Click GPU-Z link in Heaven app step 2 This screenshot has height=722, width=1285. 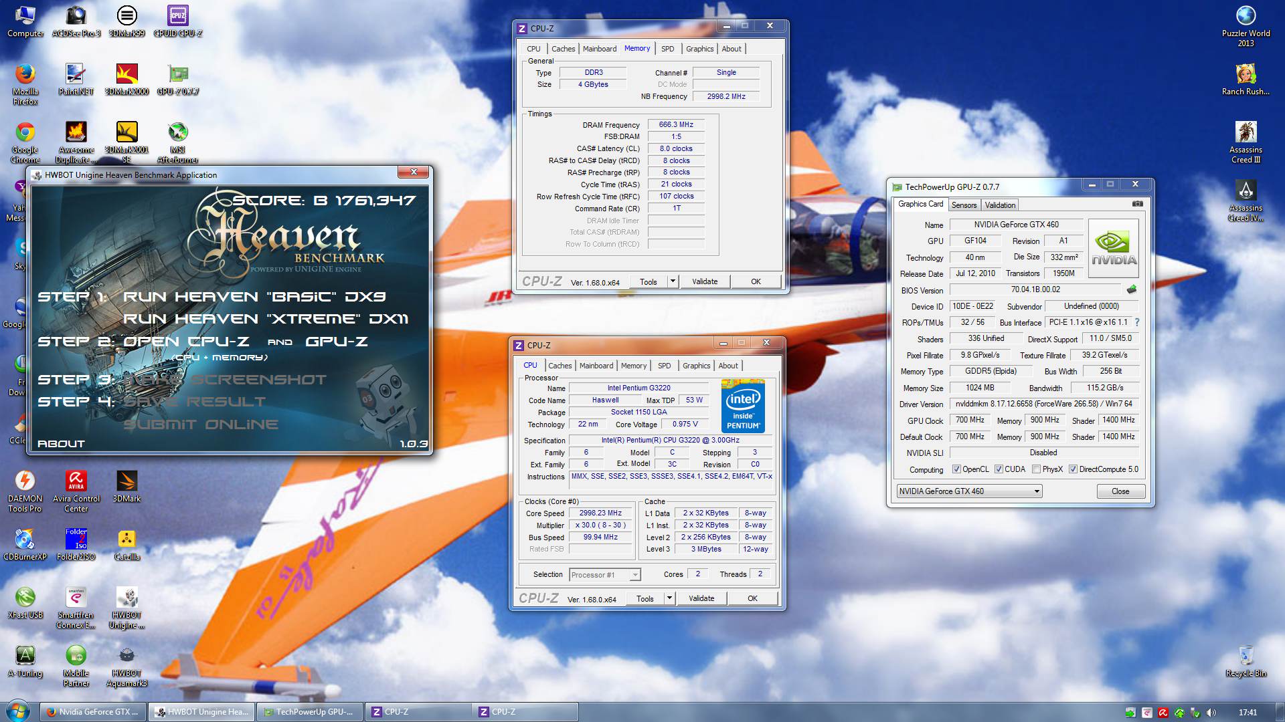coord(337,342)
